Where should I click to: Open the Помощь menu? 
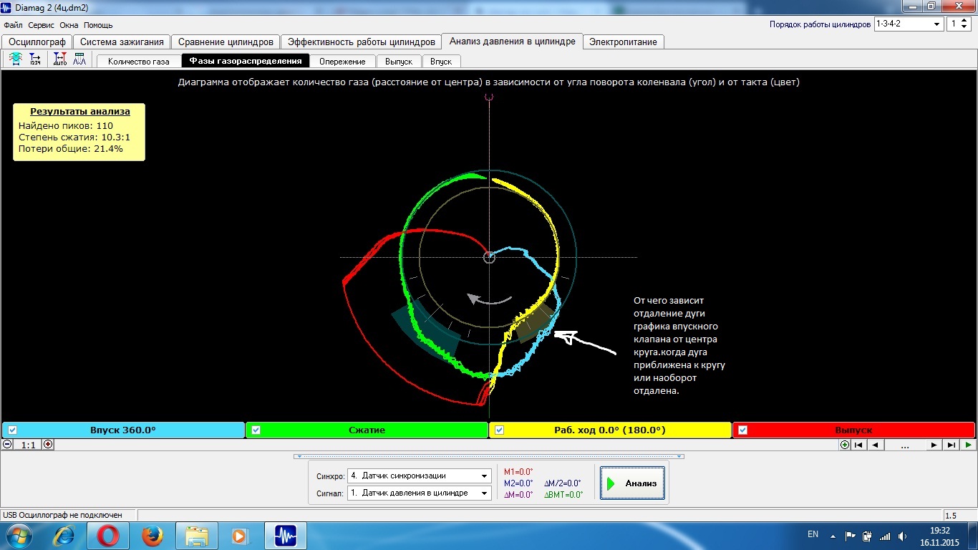98,25
